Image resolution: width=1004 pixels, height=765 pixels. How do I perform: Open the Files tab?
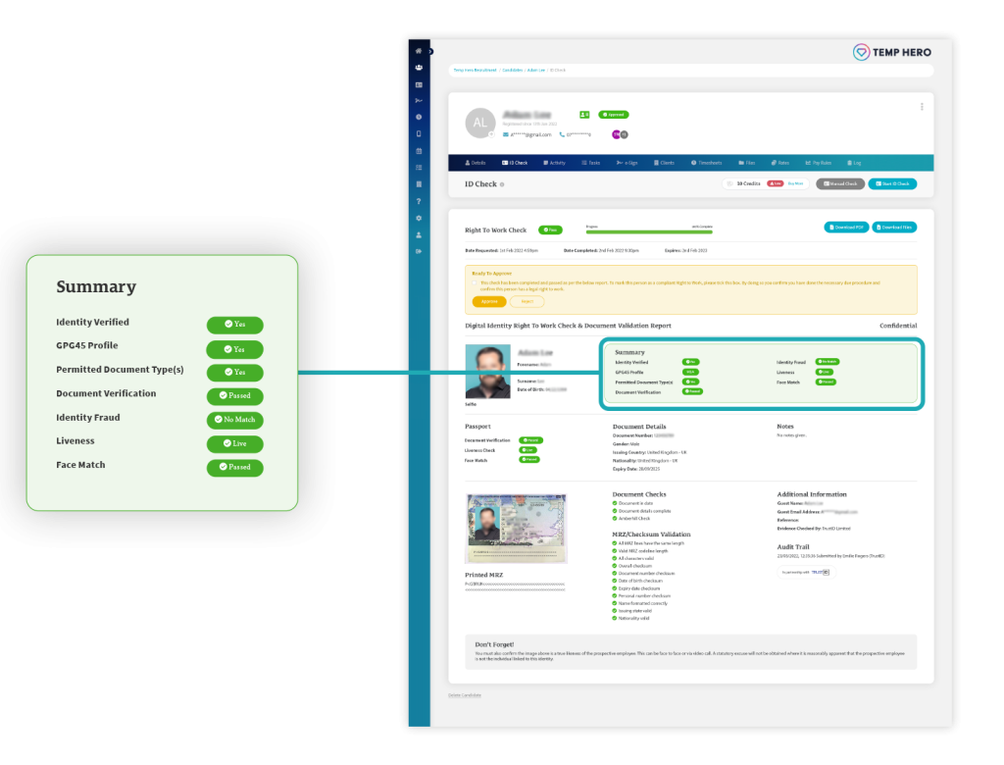tap(746, 163)
